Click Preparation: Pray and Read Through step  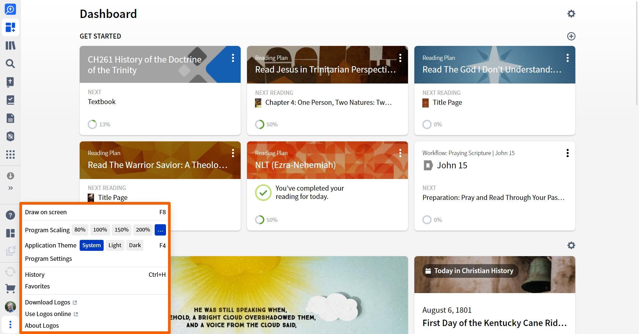(x=493, y=198)
